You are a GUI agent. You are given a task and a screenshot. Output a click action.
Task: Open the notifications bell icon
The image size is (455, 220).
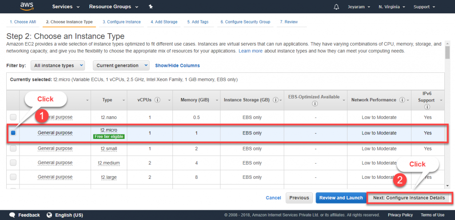tap(336, 7)
